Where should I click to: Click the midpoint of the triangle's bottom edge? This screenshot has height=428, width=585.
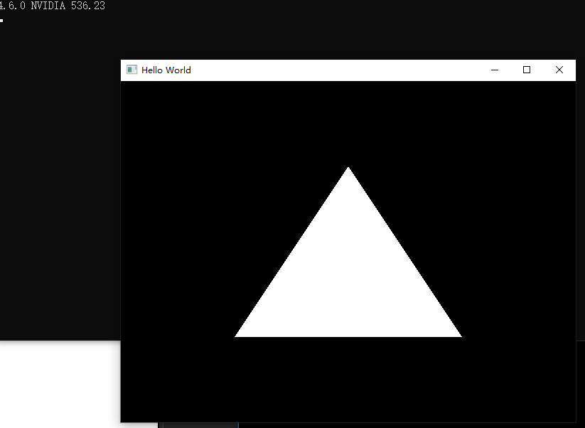pyautogui.click(x=348, y=336)
